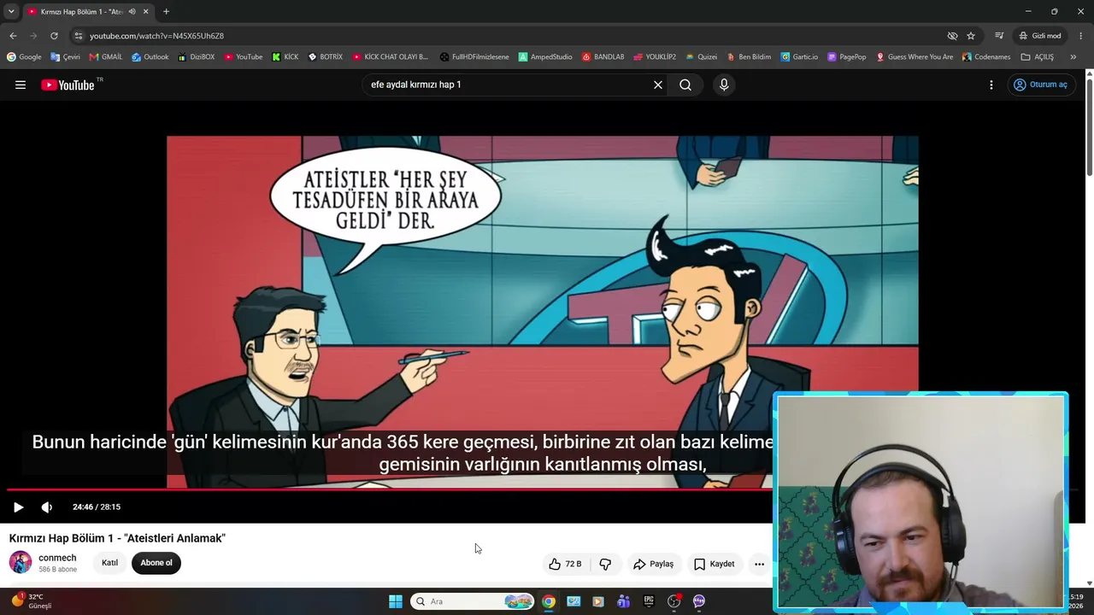Image resolution: width=1094 pixels, height=615 pixels.
Task: Open the Gizli mod incognito indicator
Action: 1040,36
